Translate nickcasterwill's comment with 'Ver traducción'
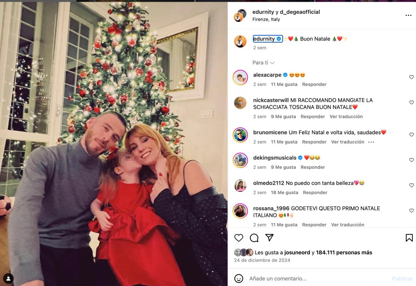Screen dimensions: 416x286 click(347, 117)
